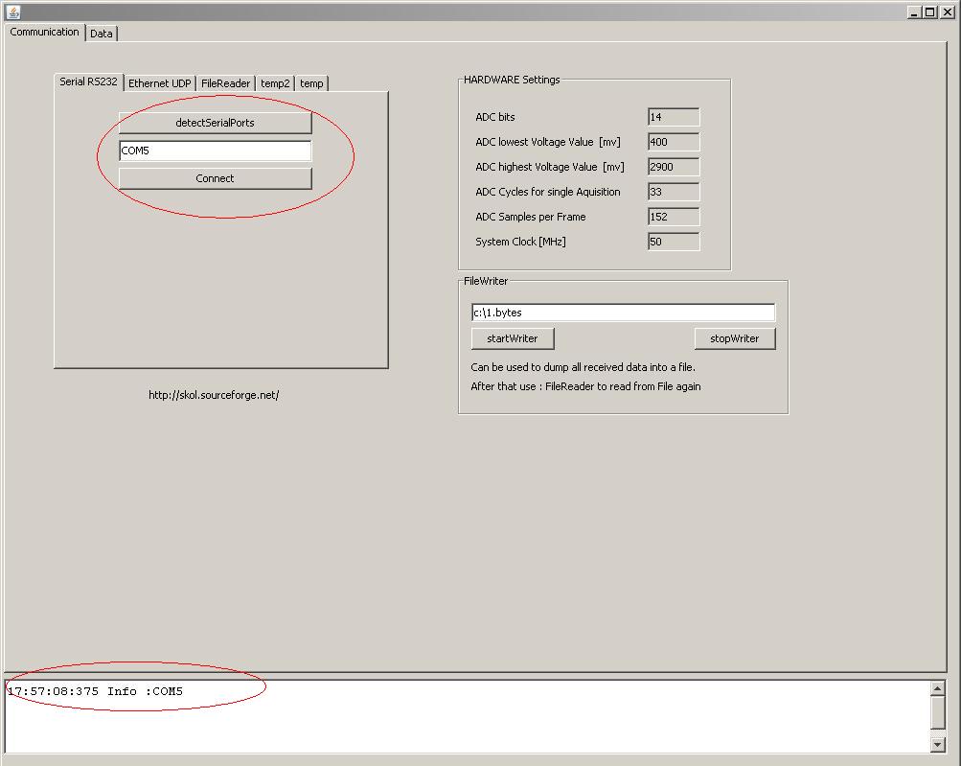The width and height of the screenshot is (961, 766).
Task: Switch to the Communication tab
Action: pyautogui.click(x=44, y=32)
